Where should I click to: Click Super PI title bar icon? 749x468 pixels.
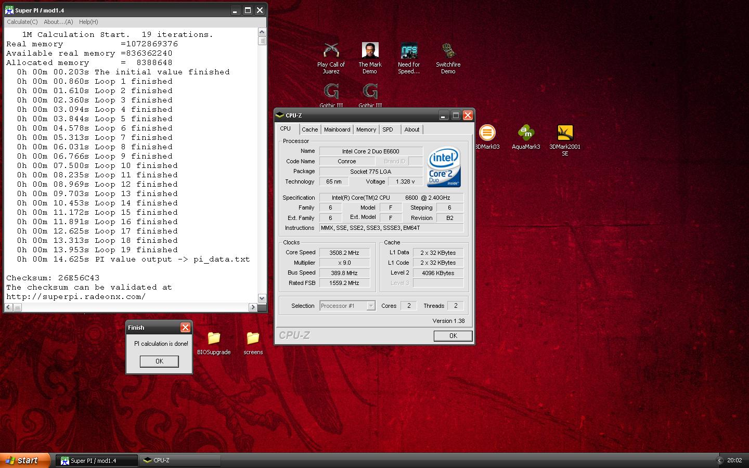coord(9,10)
